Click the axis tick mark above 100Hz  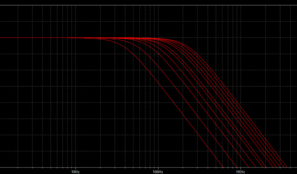coord(158,167)
